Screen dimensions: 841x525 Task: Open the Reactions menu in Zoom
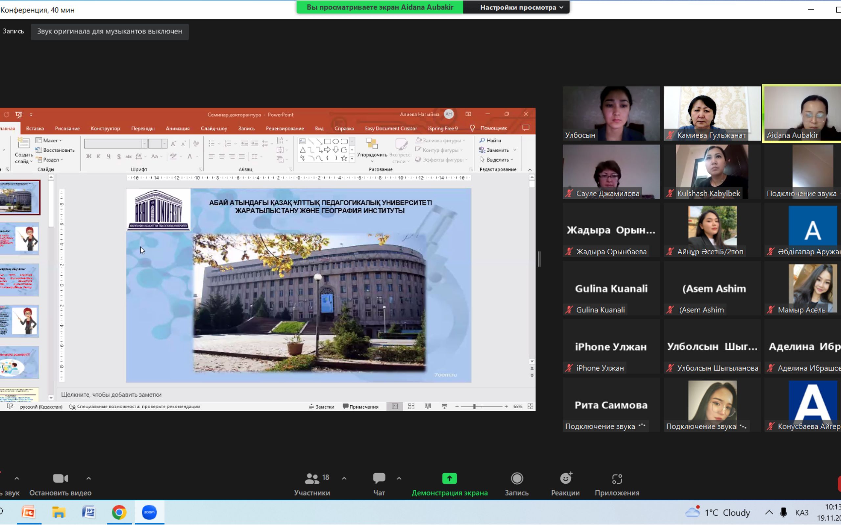pyautogui.click(x=565, y=479)
